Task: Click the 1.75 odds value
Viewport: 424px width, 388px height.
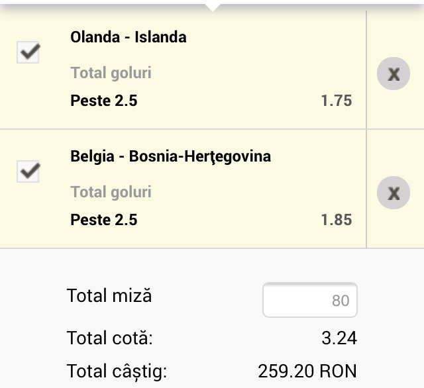Action: click(336, 101)
